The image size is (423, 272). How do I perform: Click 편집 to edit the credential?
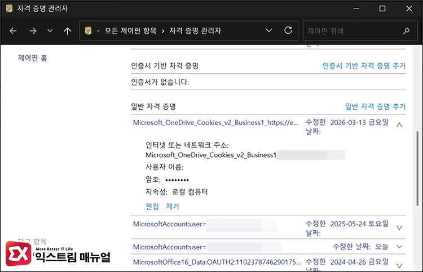[152, 207]
